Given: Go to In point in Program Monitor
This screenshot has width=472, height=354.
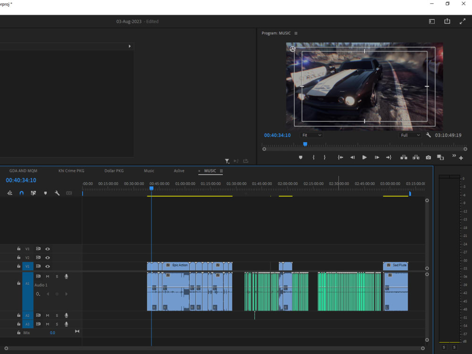Looking at the screenshot, I should click(340, 157).
